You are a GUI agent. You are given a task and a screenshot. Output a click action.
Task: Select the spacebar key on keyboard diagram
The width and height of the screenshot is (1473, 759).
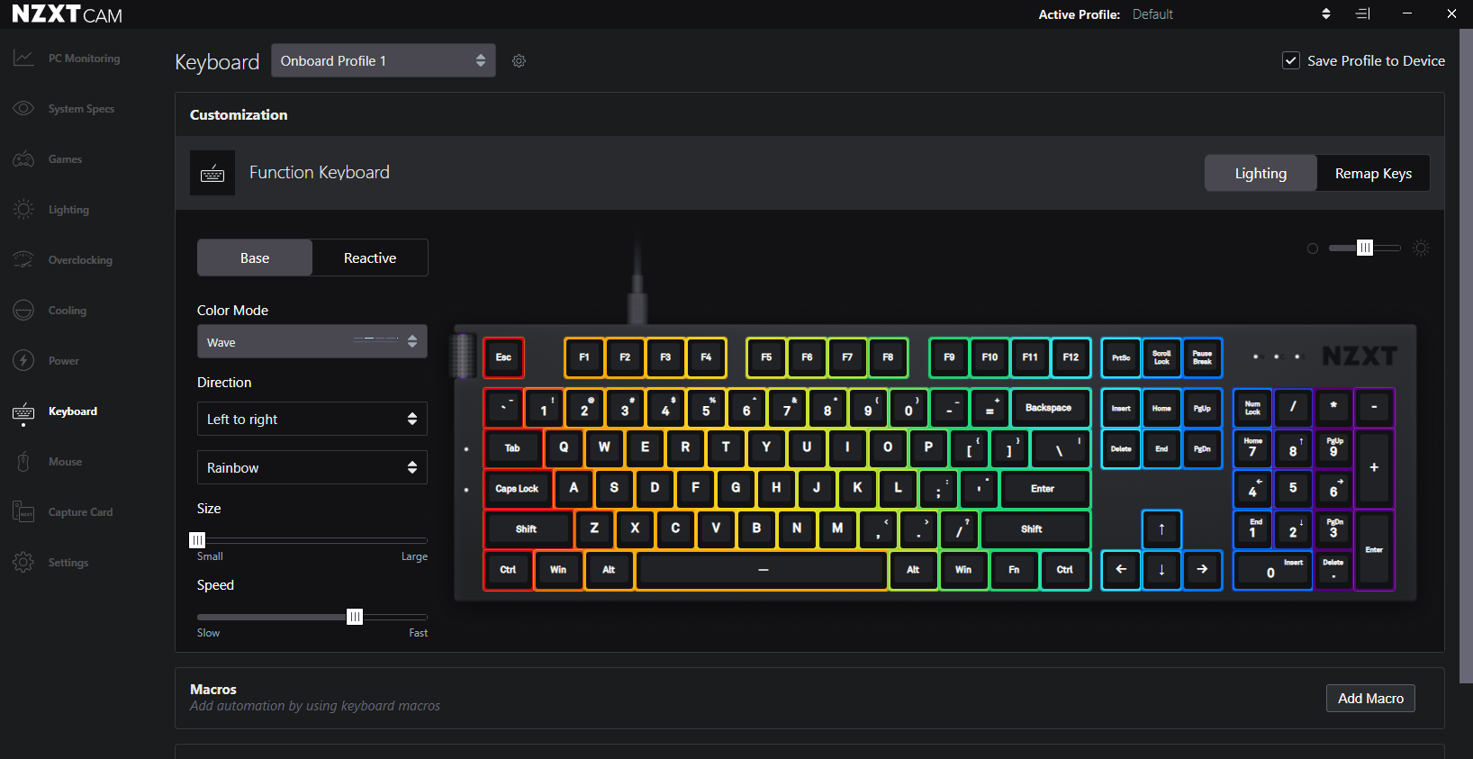763,570
